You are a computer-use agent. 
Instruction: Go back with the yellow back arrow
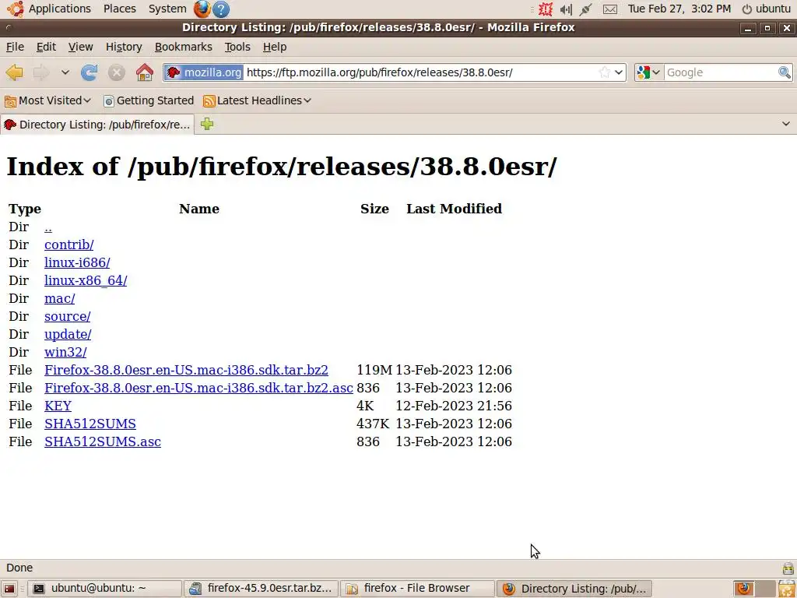pos(14,72)
